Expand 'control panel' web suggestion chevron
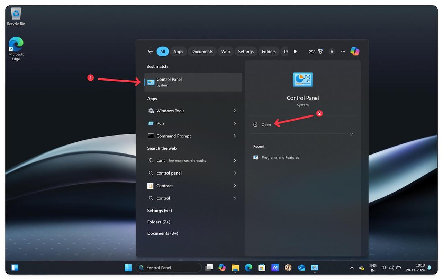Screen dimensions: 443x280 235,173
